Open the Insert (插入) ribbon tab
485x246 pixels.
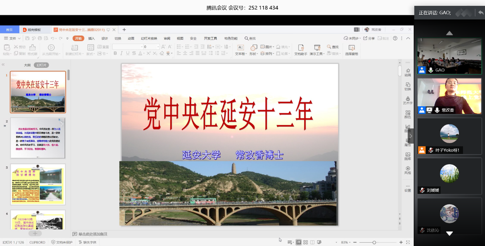point(92,39)
